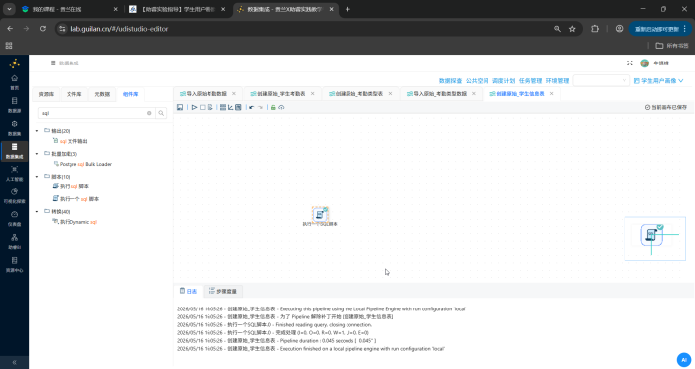Click the cloud upload toolbar icon
This screenshot has width=695, height=369.
click(x=281, y=107)
